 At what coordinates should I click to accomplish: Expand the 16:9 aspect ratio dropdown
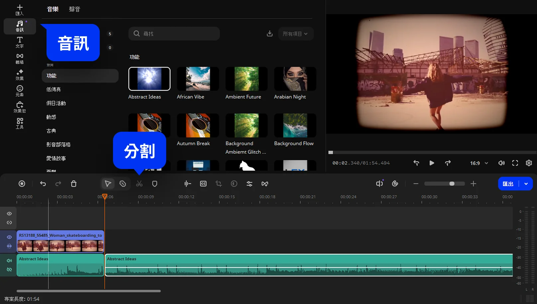(479, 163)
